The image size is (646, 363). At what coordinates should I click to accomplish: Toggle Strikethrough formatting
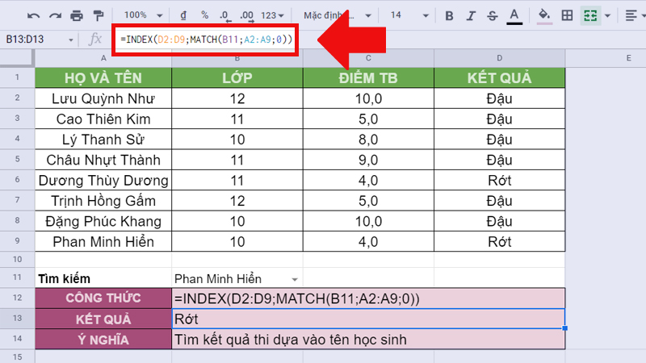(x=492, y=15)
